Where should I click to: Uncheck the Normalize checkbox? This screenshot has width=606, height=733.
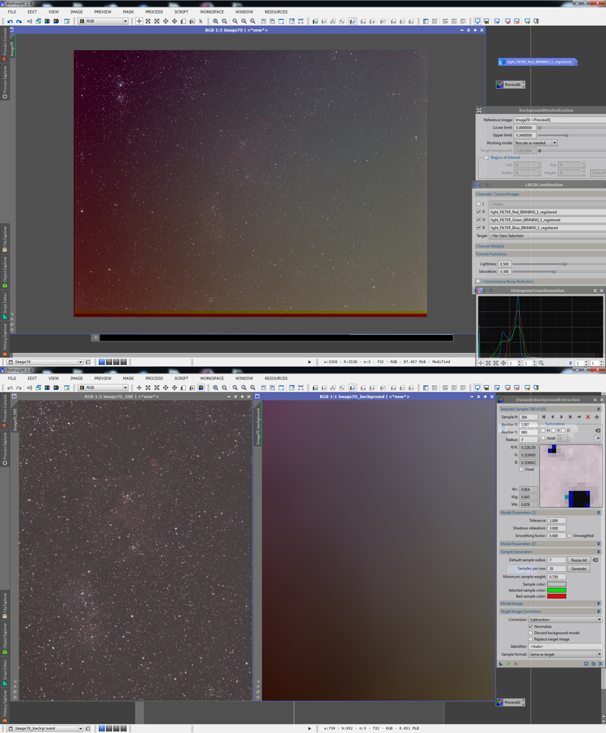(531, 626)
